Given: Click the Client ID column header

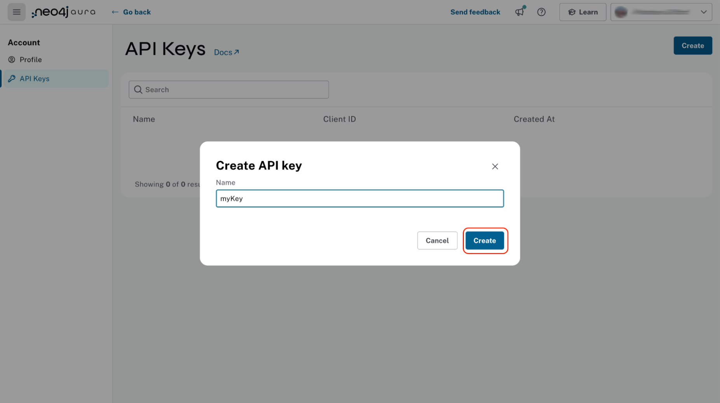Looking at the screenshot, I should (x=339, y=119).
